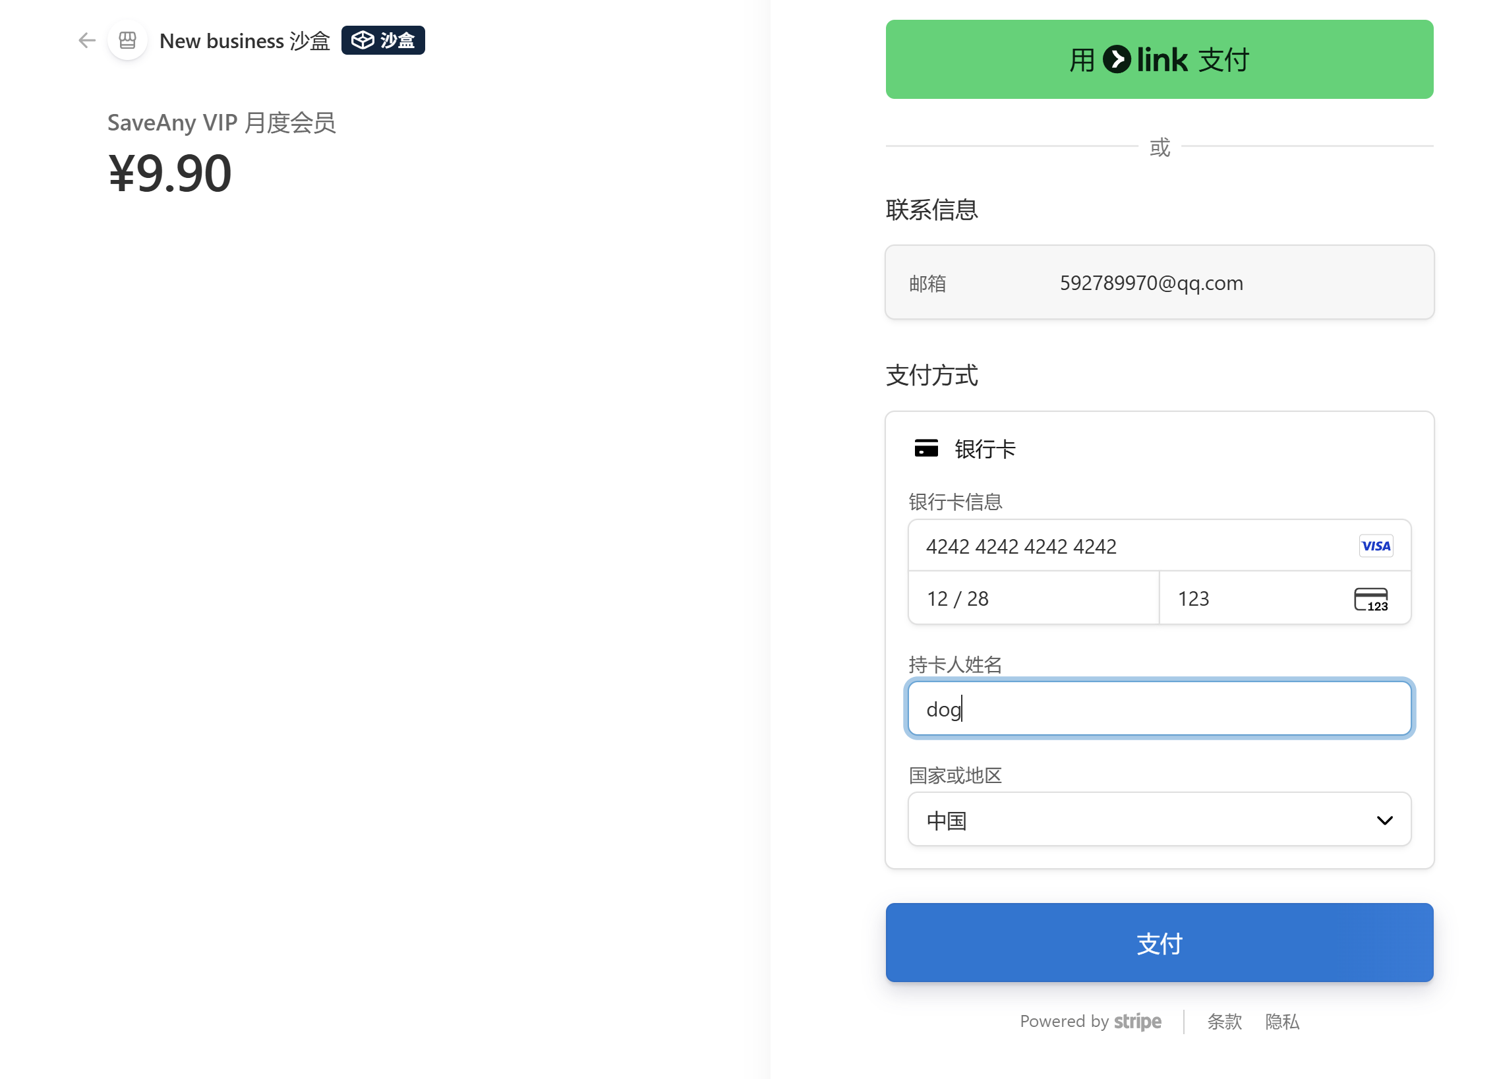1499x1079 pixels.
Task: Click the country dropdown chevron arrow
Action: (1384, 821)
